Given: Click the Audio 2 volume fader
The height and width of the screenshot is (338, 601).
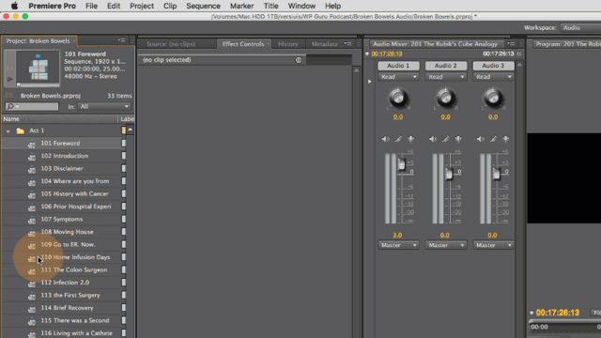Looking at the screenshot, I should [449, 174].
